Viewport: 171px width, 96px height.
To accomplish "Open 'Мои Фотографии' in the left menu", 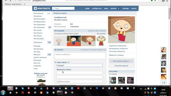I will 39,19.
